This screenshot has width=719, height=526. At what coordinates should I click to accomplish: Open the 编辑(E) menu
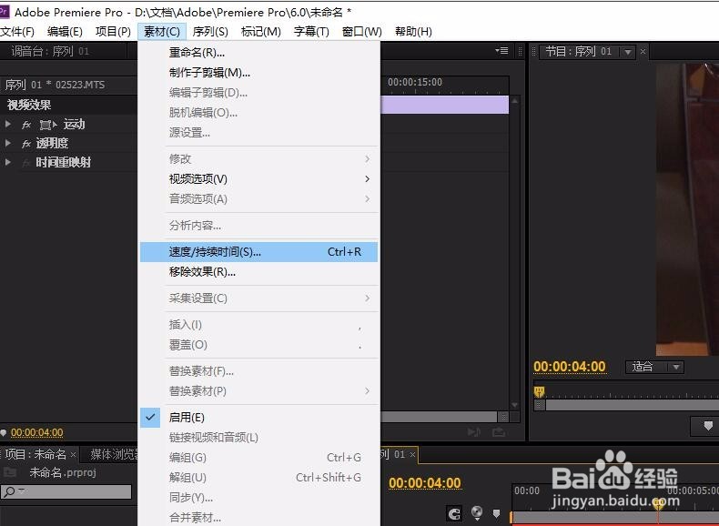click(65, 32)
